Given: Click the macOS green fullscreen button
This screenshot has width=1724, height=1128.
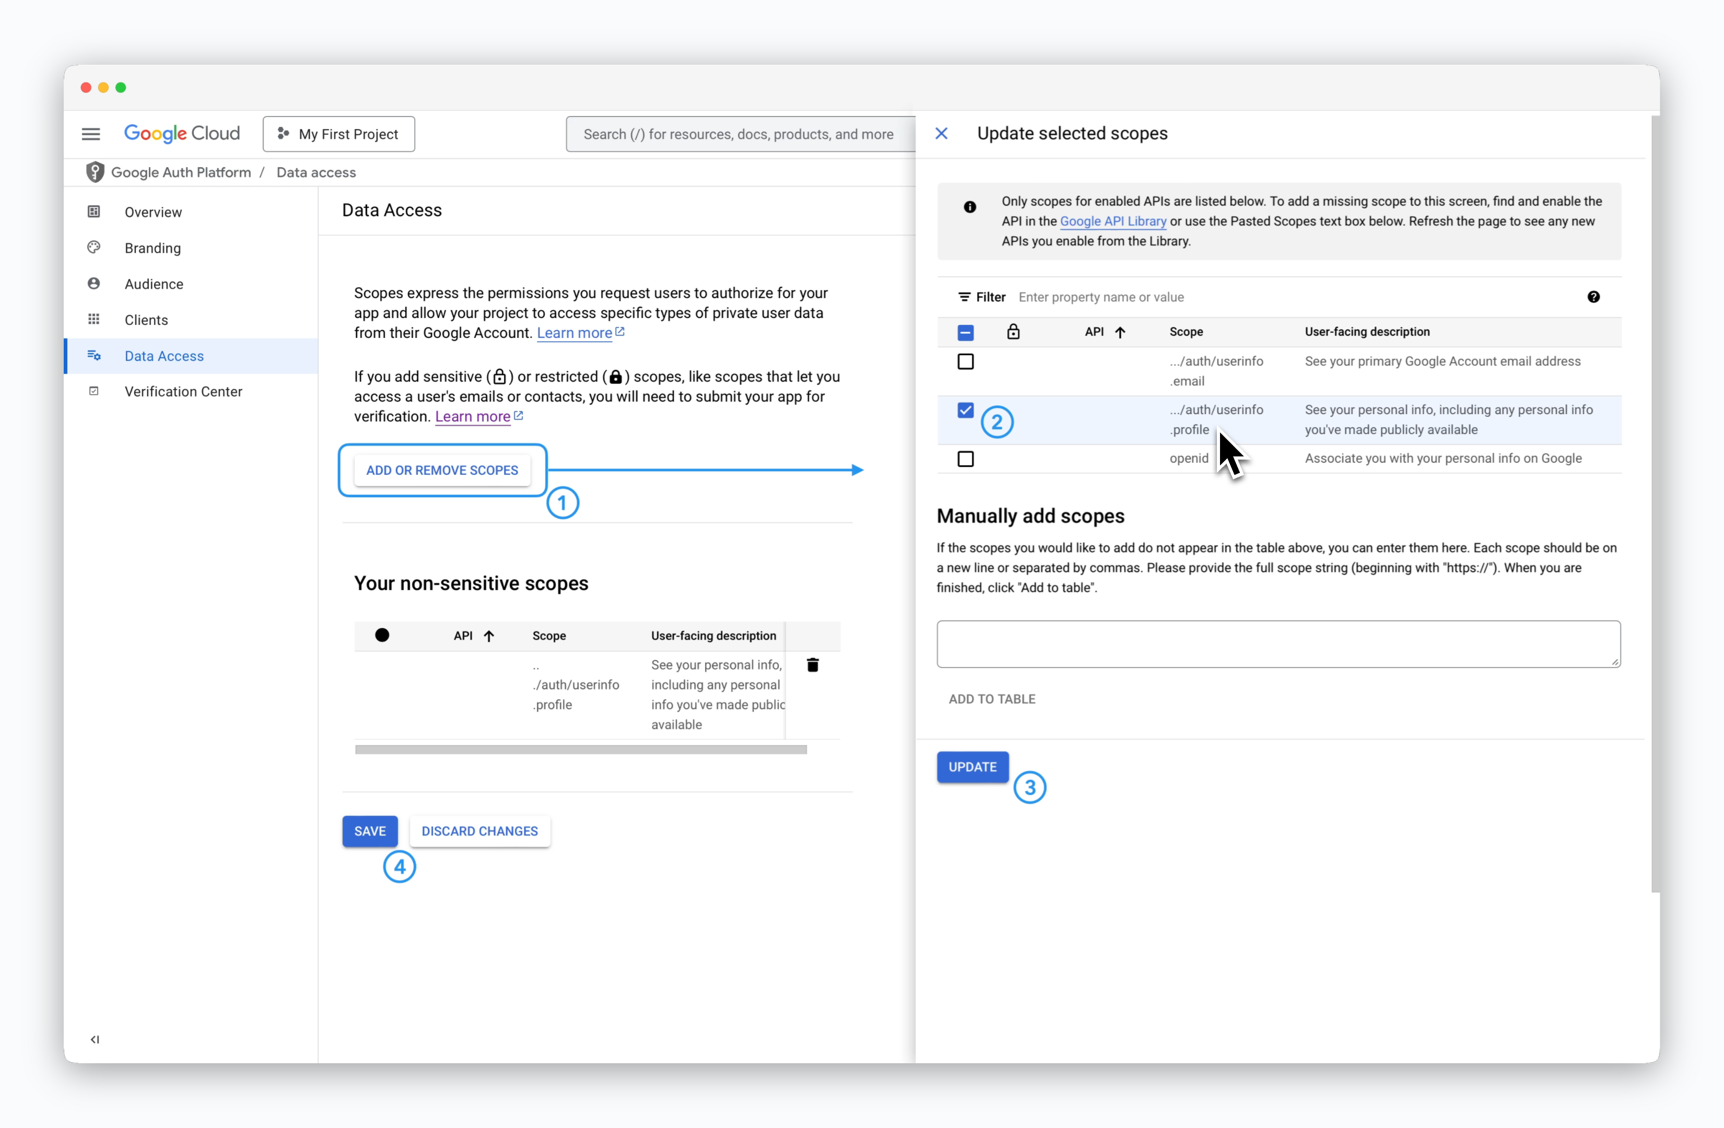Looking at the screenshot, I should 121,87.
